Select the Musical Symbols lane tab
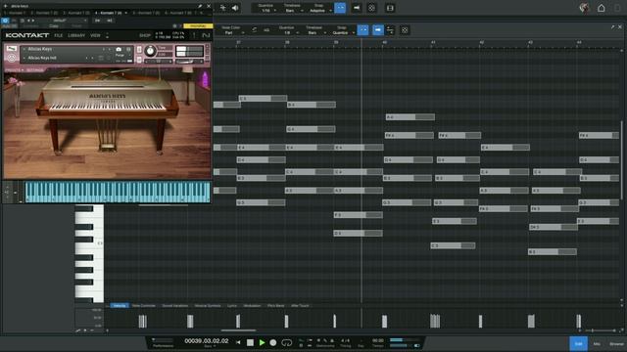Viewport: 627px width, 352px height. click(208, 306)
